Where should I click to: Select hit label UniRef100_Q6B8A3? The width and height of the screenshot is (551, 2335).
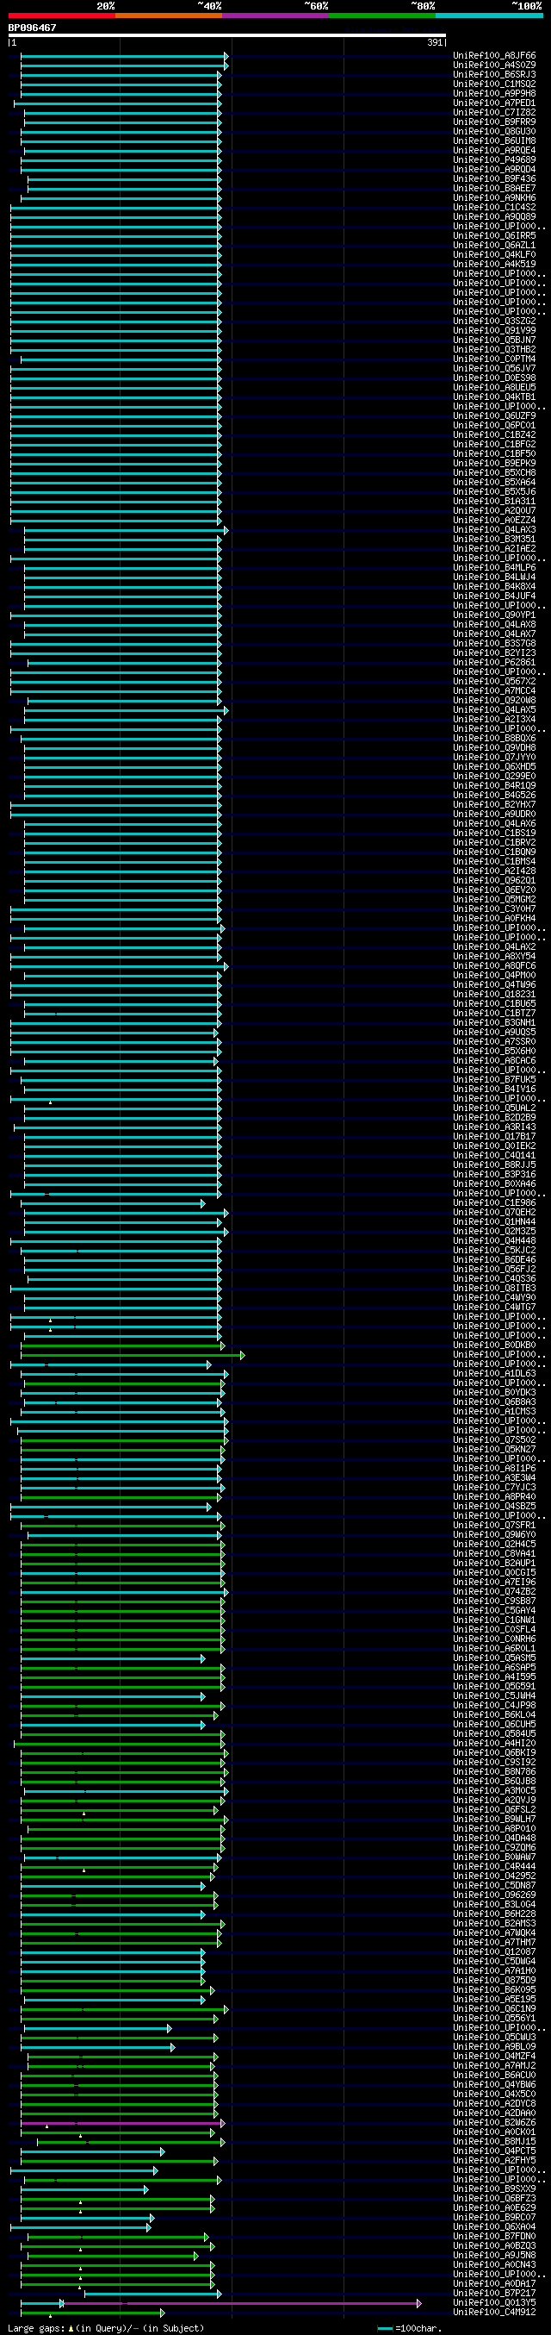click(494, 1402)
